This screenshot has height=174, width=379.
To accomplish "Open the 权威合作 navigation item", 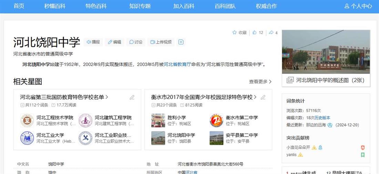I will (x=266, y=6).
